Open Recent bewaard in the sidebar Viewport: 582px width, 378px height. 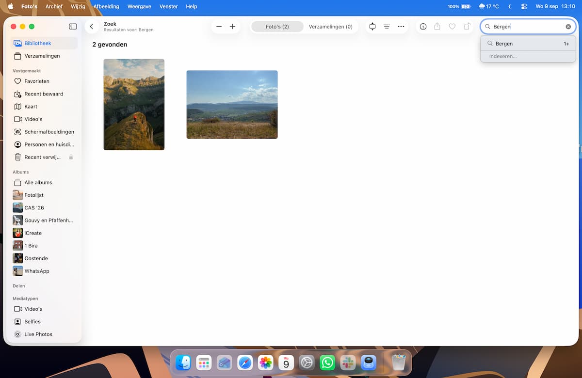coord(44,94)
